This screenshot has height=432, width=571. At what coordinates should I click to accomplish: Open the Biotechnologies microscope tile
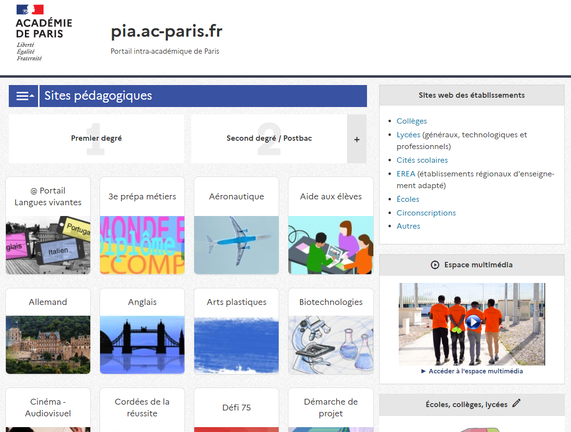(331, 331)
